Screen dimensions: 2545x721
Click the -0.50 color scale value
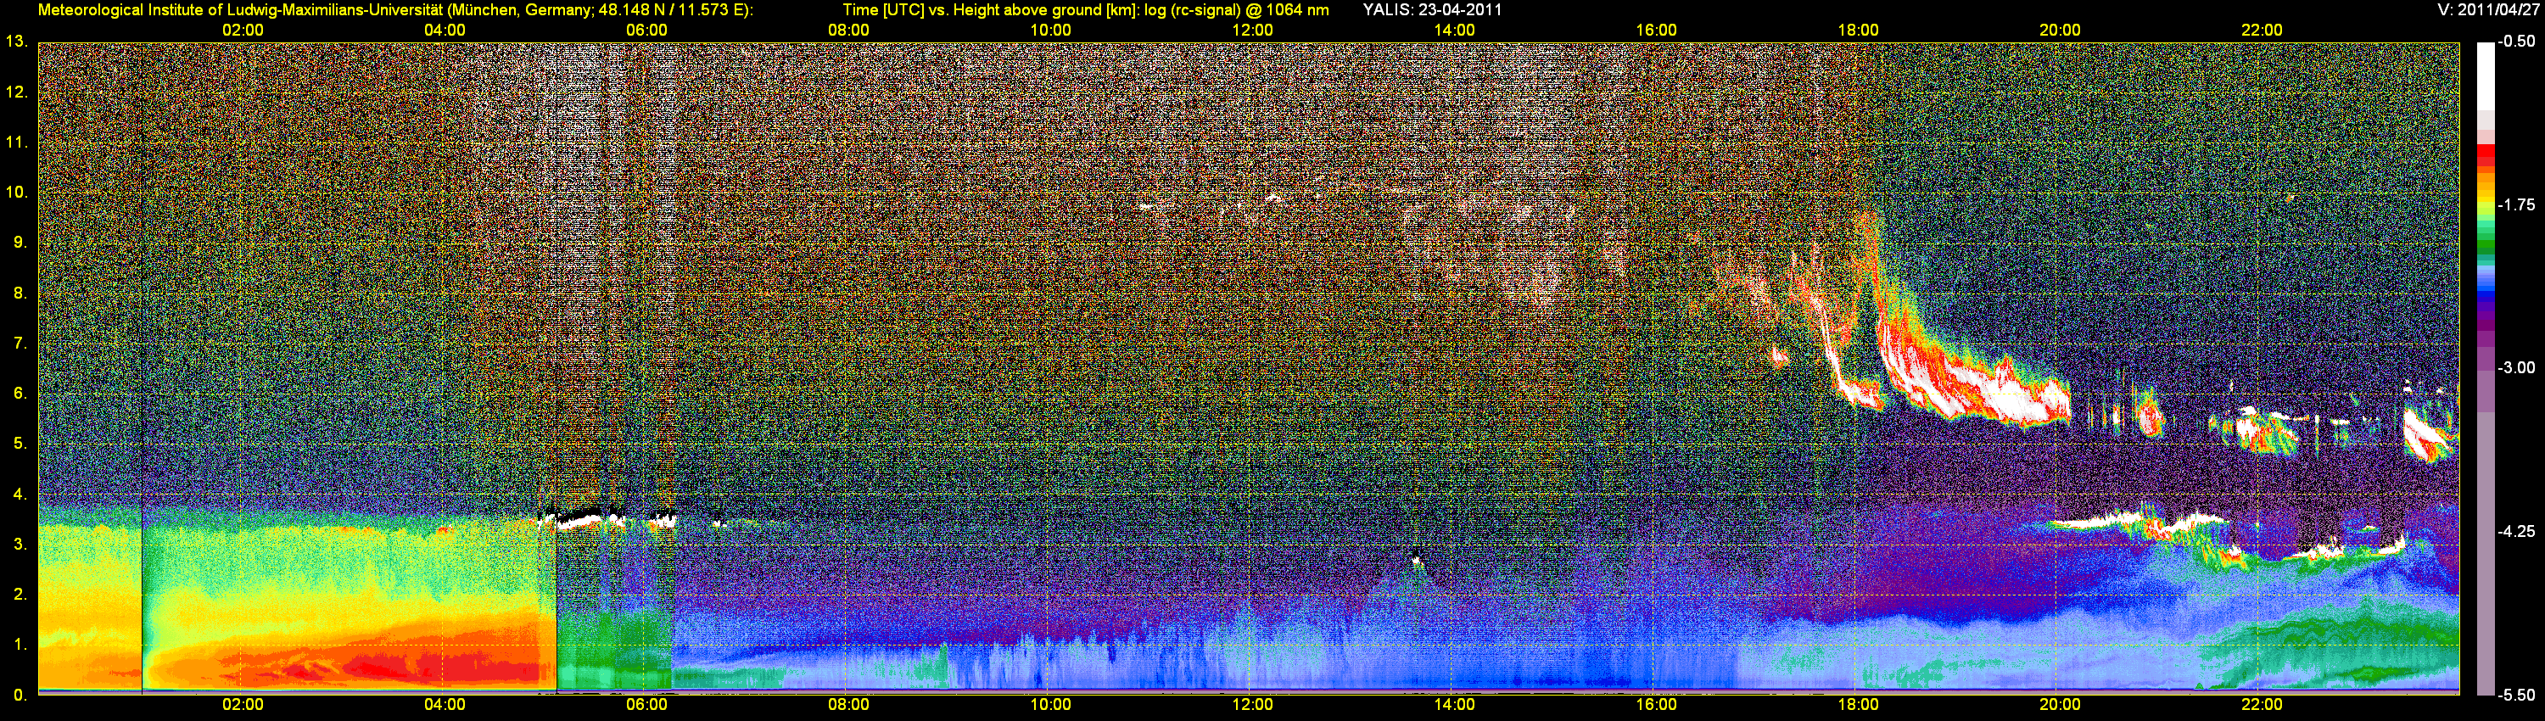click(2515, 42)
